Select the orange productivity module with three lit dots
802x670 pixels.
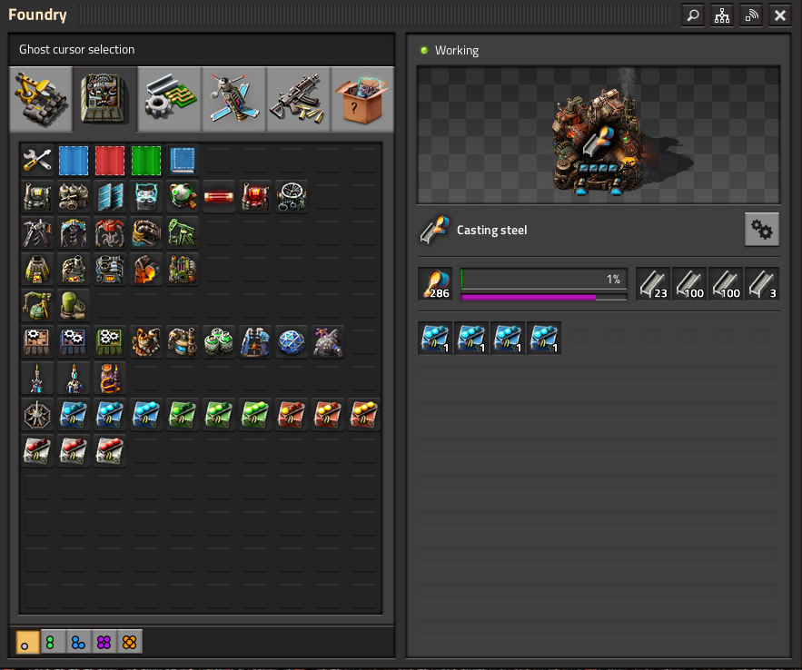pyautogui.click(x=364, y=415)
